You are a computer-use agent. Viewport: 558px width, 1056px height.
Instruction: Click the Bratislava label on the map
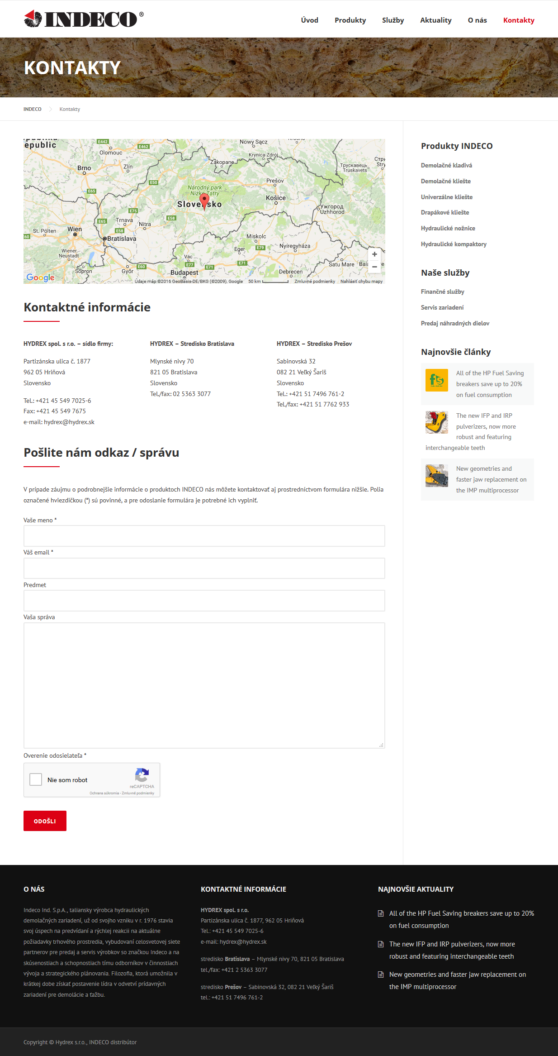[x=122, y=239]
